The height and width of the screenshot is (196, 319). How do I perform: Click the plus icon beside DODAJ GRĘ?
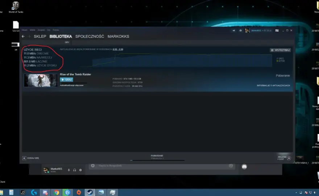(x=24, y=158)
